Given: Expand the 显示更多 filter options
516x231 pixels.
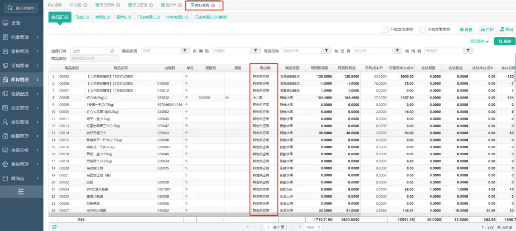Looking at the screenshot, I should 479,41.
